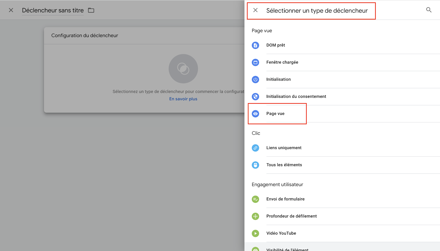Select the Page vue trigger option
This screenshot has width=440, height=251.
coord(342,114)
